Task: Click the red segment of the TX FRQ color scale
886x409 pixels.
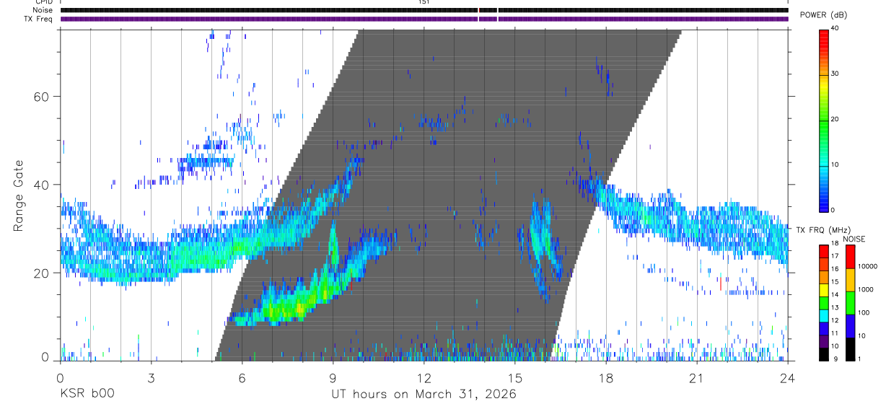Action: tap(824, 252)
